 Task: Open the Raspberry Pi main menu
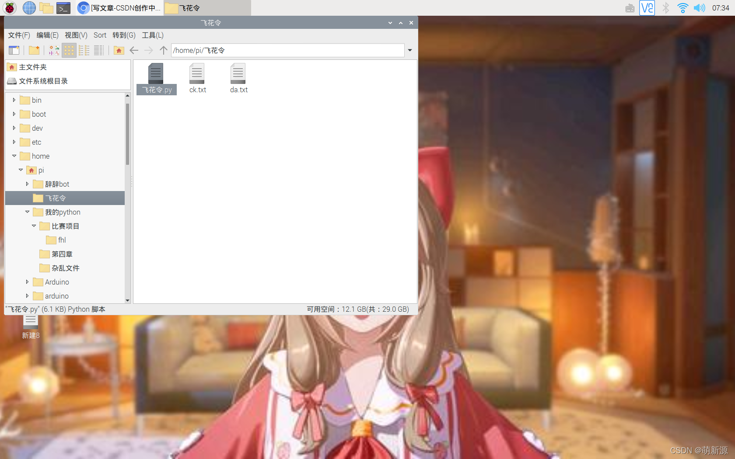(x=10, y=8)
